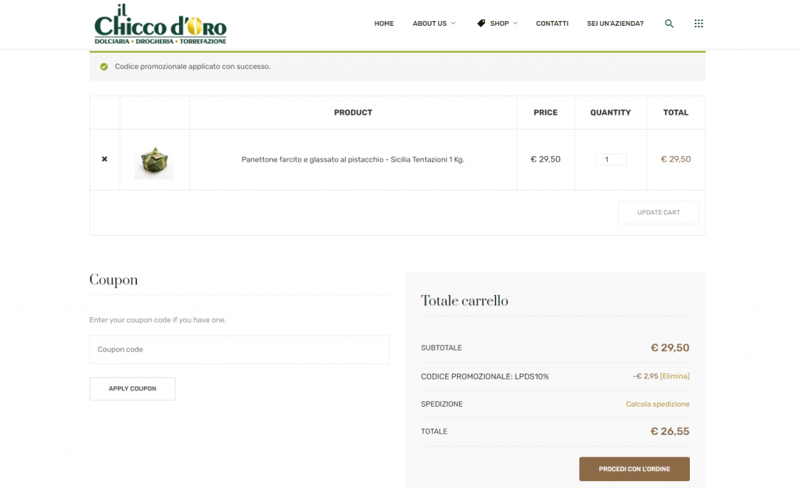
Task: Open the Contatti menu item
Action: 552,23
